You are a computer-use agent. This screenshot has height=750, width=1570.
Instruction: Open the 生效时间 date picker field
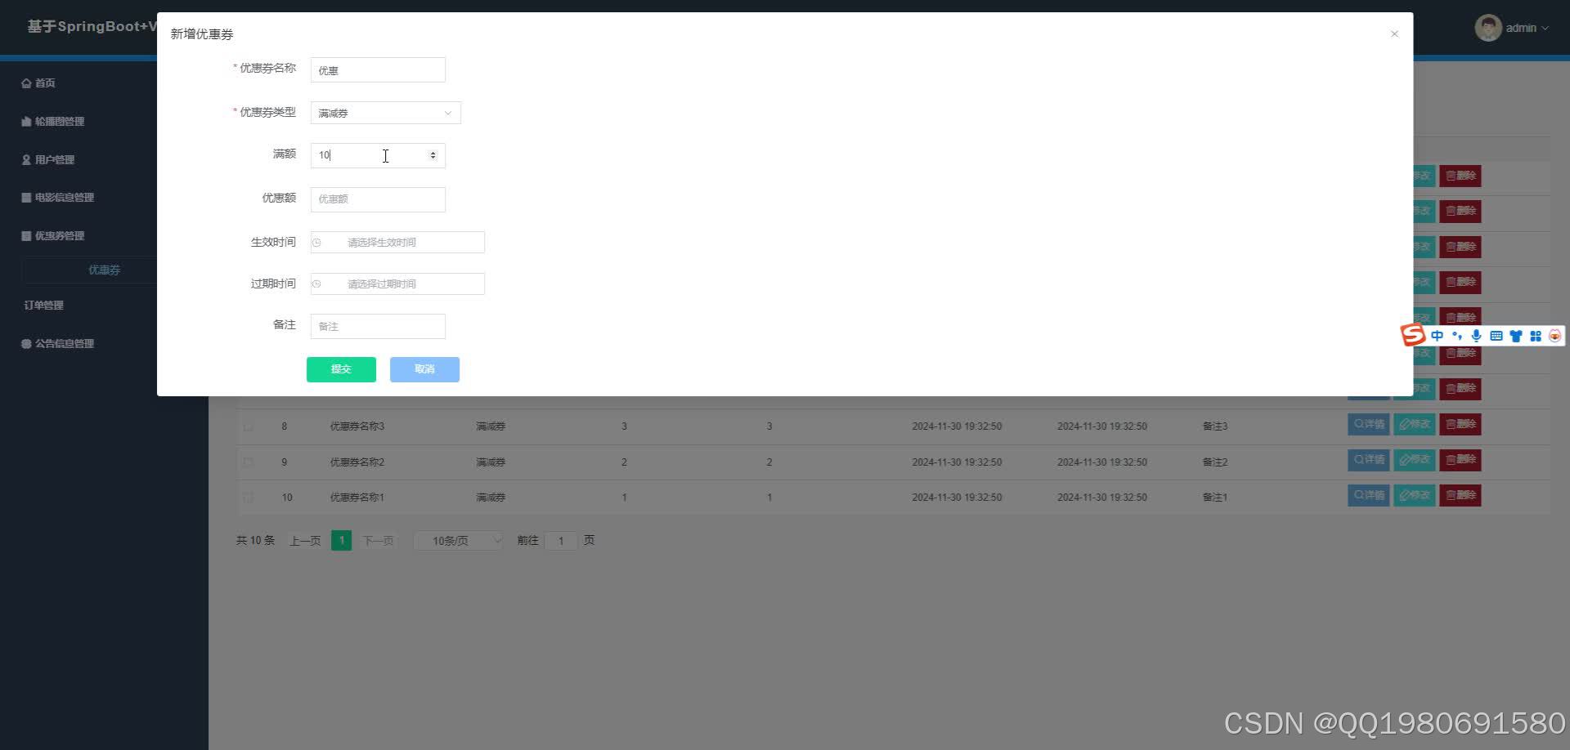point(397,243)
